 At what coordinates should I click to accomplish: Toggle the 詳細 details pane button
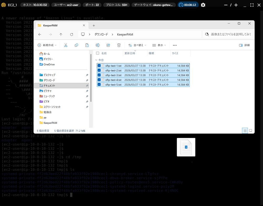click(244, 45)
